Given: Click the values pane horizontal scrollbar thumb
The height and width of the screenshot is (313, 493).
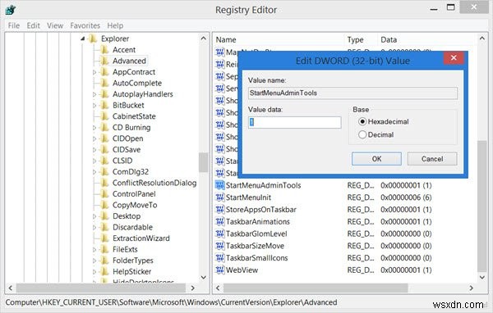Looking at the screenshot, I should (x=316, y=288).
